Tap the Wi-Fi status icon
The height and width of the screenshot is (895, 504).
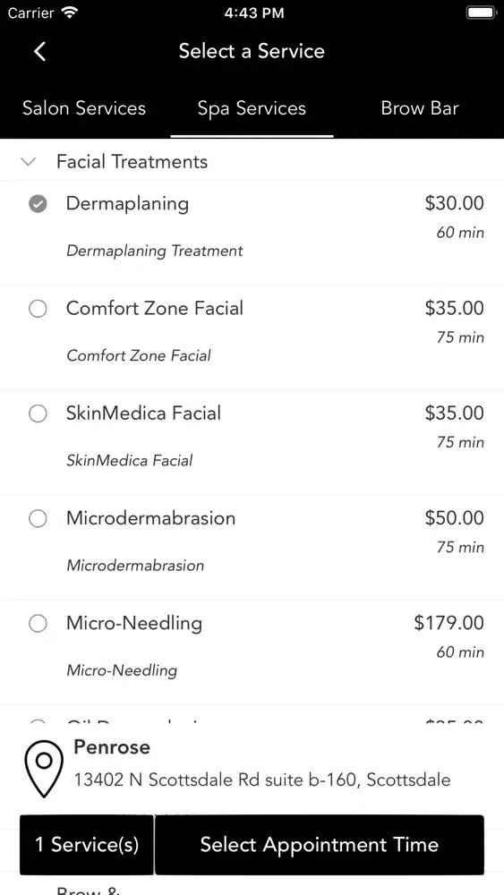click(70, 13)
